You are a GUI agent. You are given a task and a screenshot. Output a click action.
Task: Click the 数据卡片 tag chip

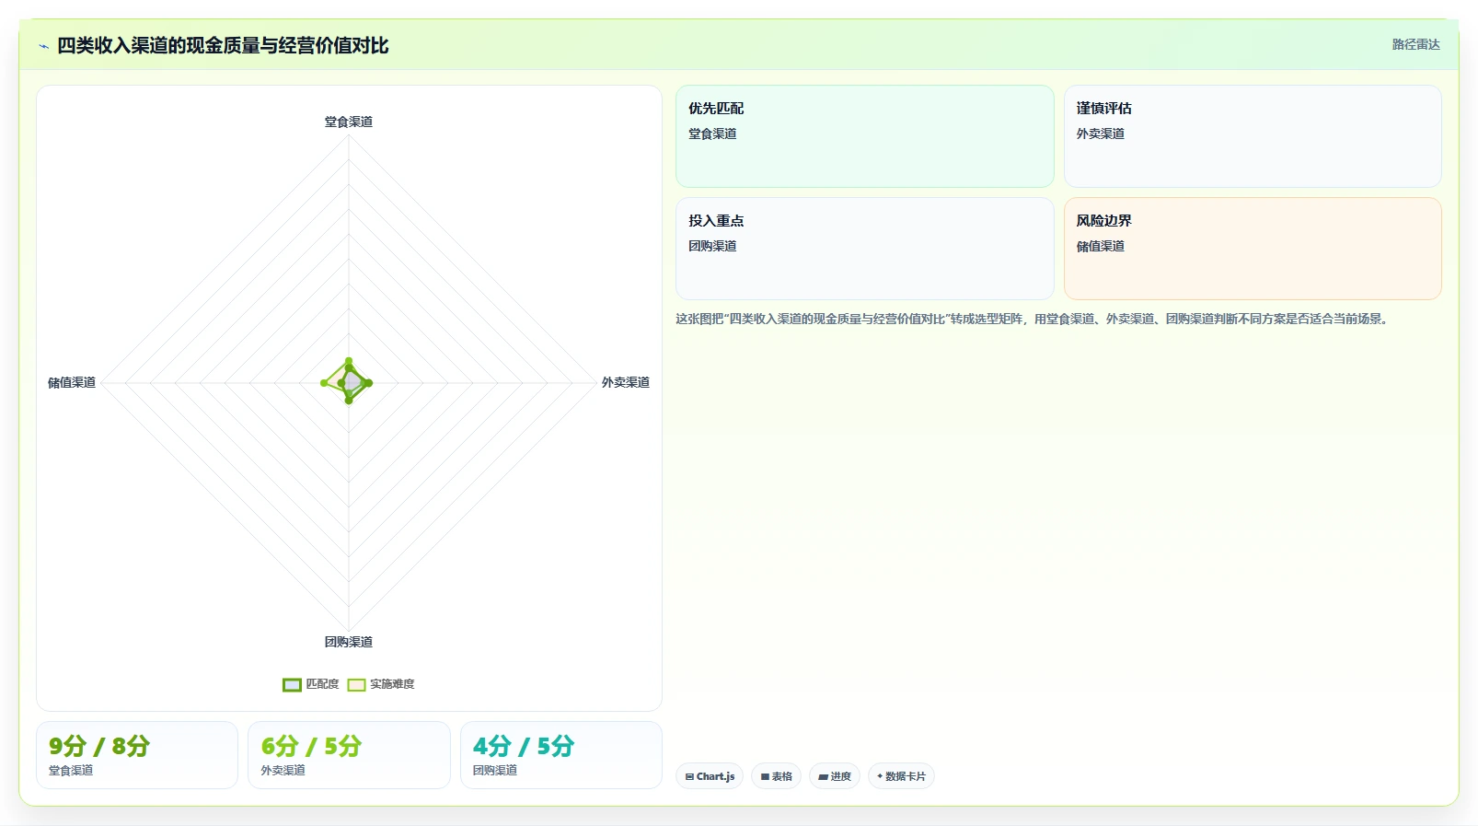pos(901,776)
